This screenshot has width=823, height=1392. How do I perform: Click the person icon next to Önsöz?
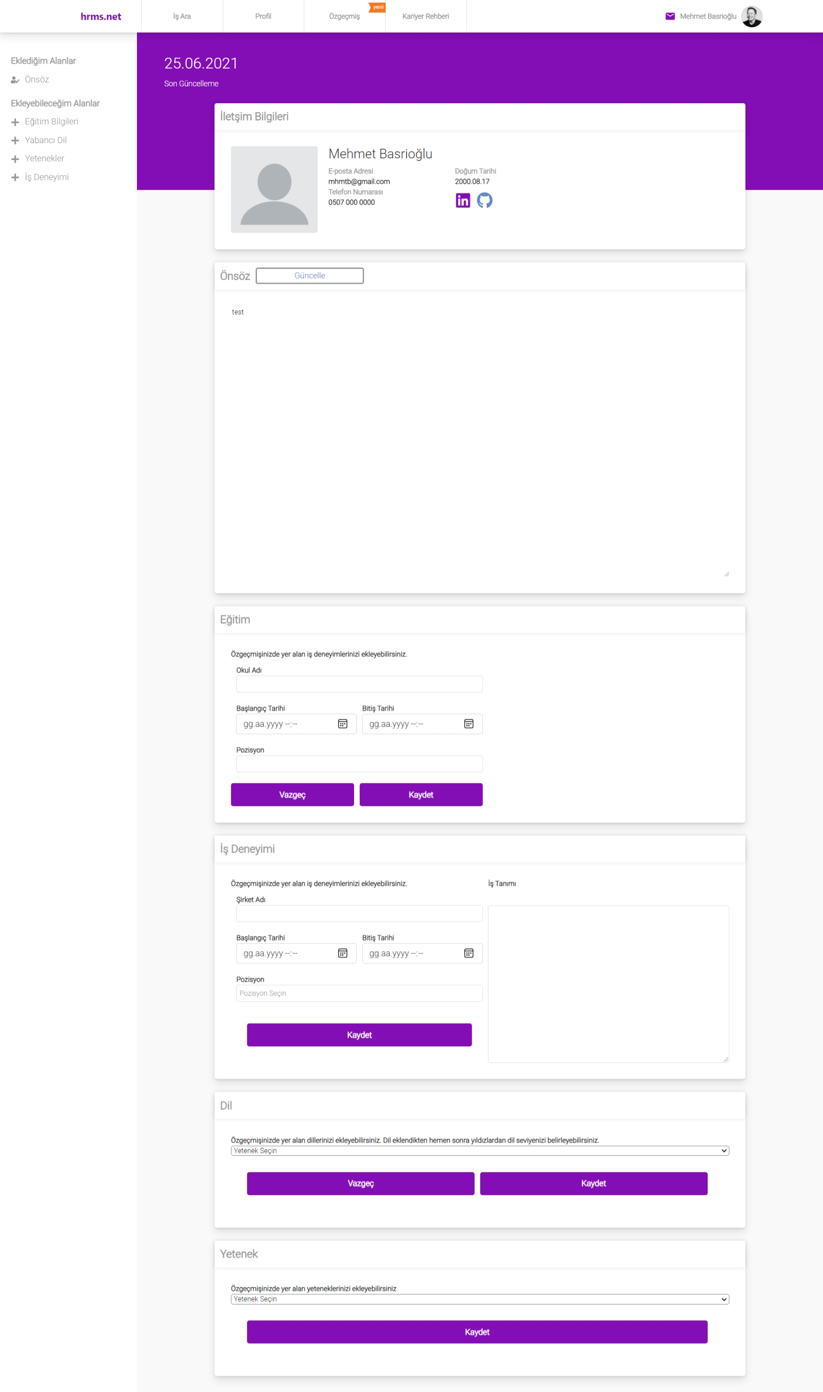coord(14,79)
